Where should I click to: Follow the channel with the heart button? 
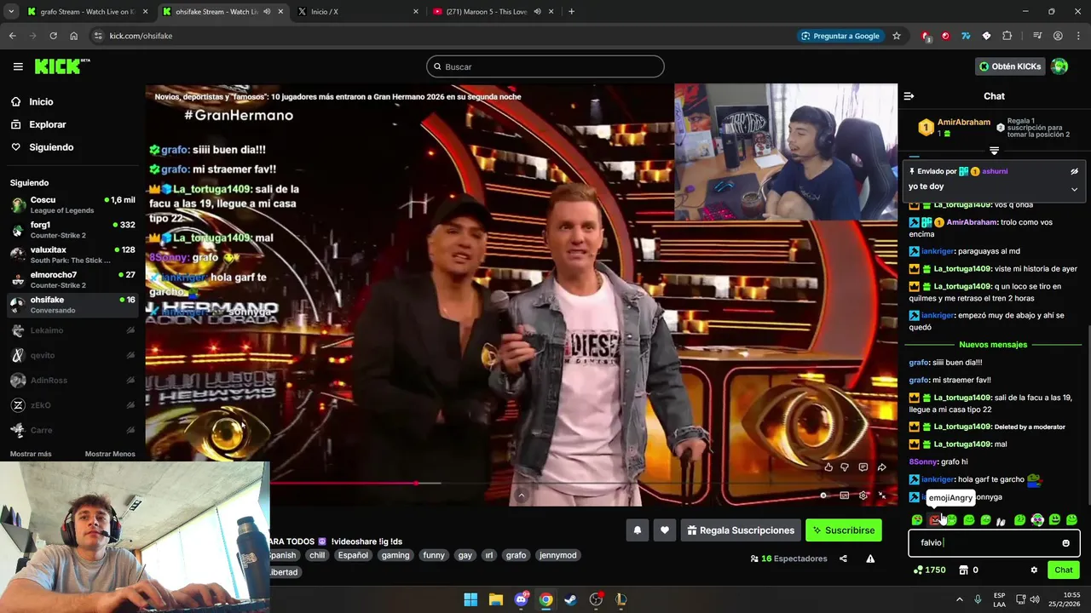(665, 530)
